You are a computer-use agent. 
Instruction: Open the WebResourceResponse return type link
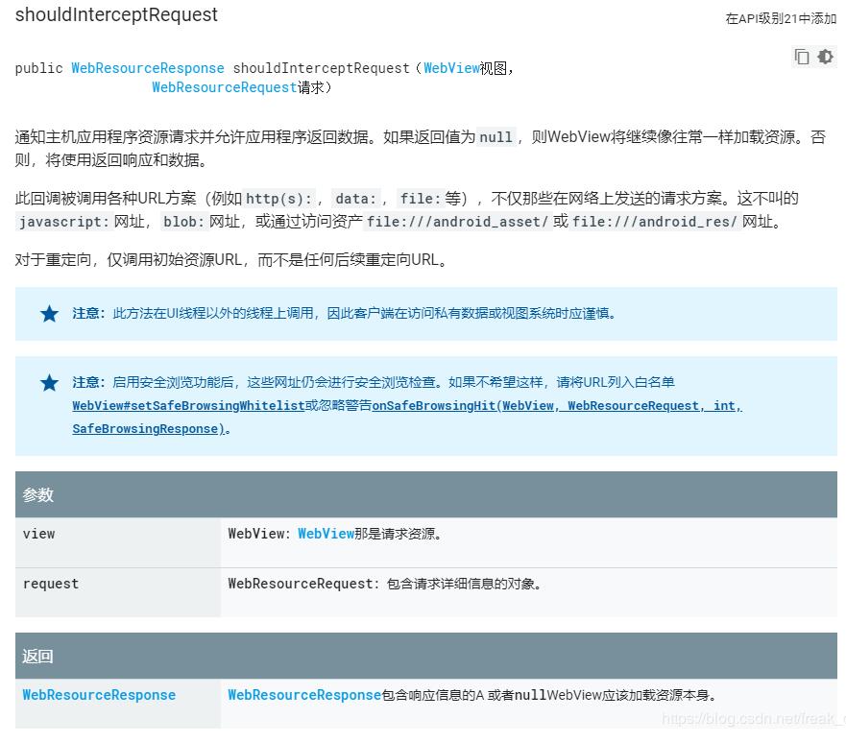click(147, 68)
